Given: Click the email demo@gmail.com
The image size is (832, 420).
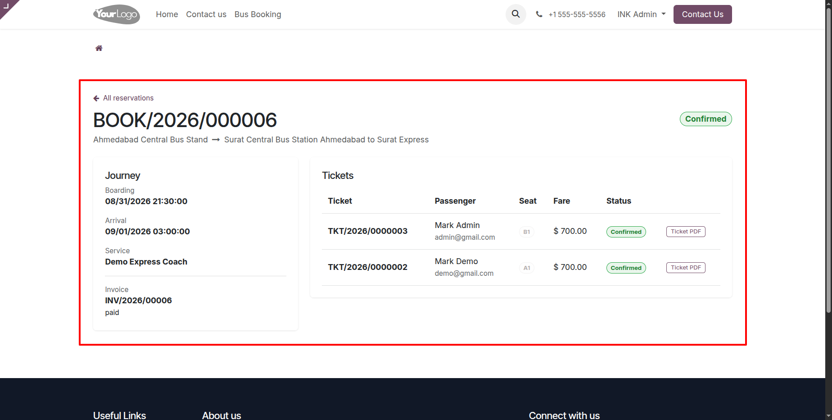Looking at the screenshot, I should (x=464, y=274).
